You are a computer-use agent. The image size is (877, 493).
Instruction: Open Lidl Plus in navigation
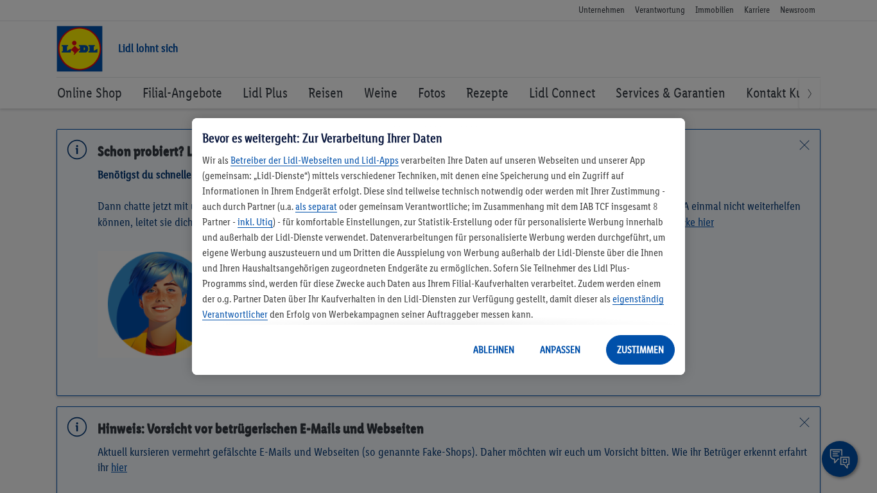pyautogui.click(x=265, y=94)
